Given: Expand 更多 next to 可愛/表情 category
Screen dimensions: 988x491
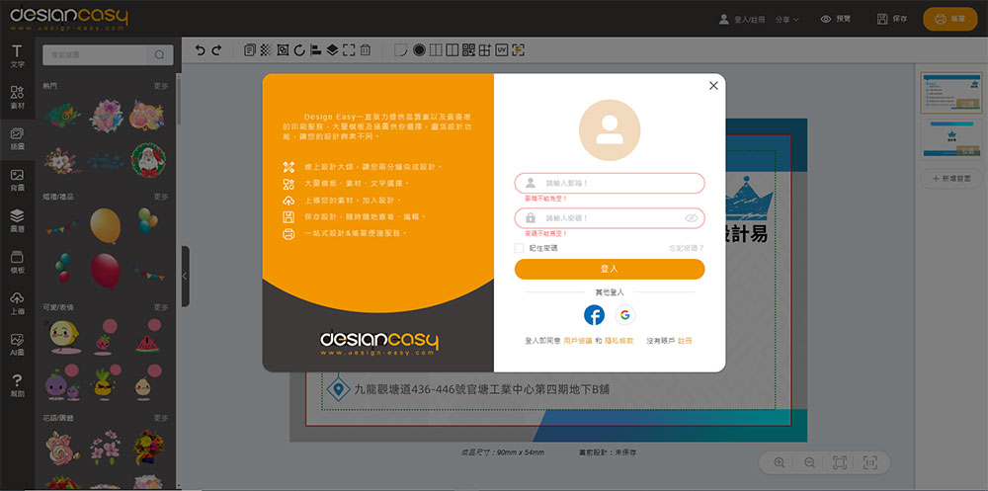Looking at the screenshot, I should pos(161,307).
